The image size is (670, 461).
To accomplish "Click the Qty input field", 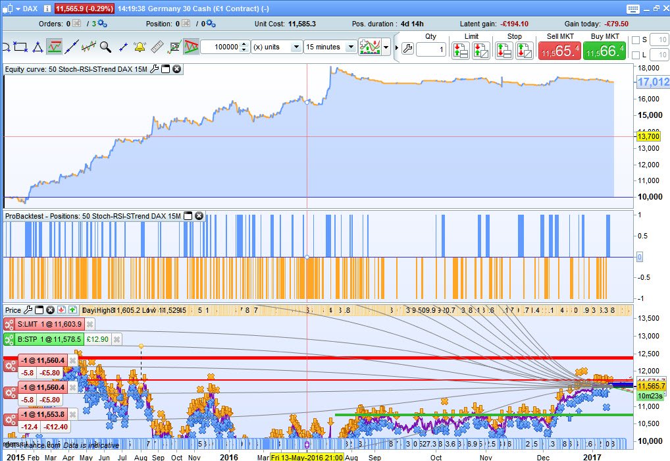I will tap(430, 50).
